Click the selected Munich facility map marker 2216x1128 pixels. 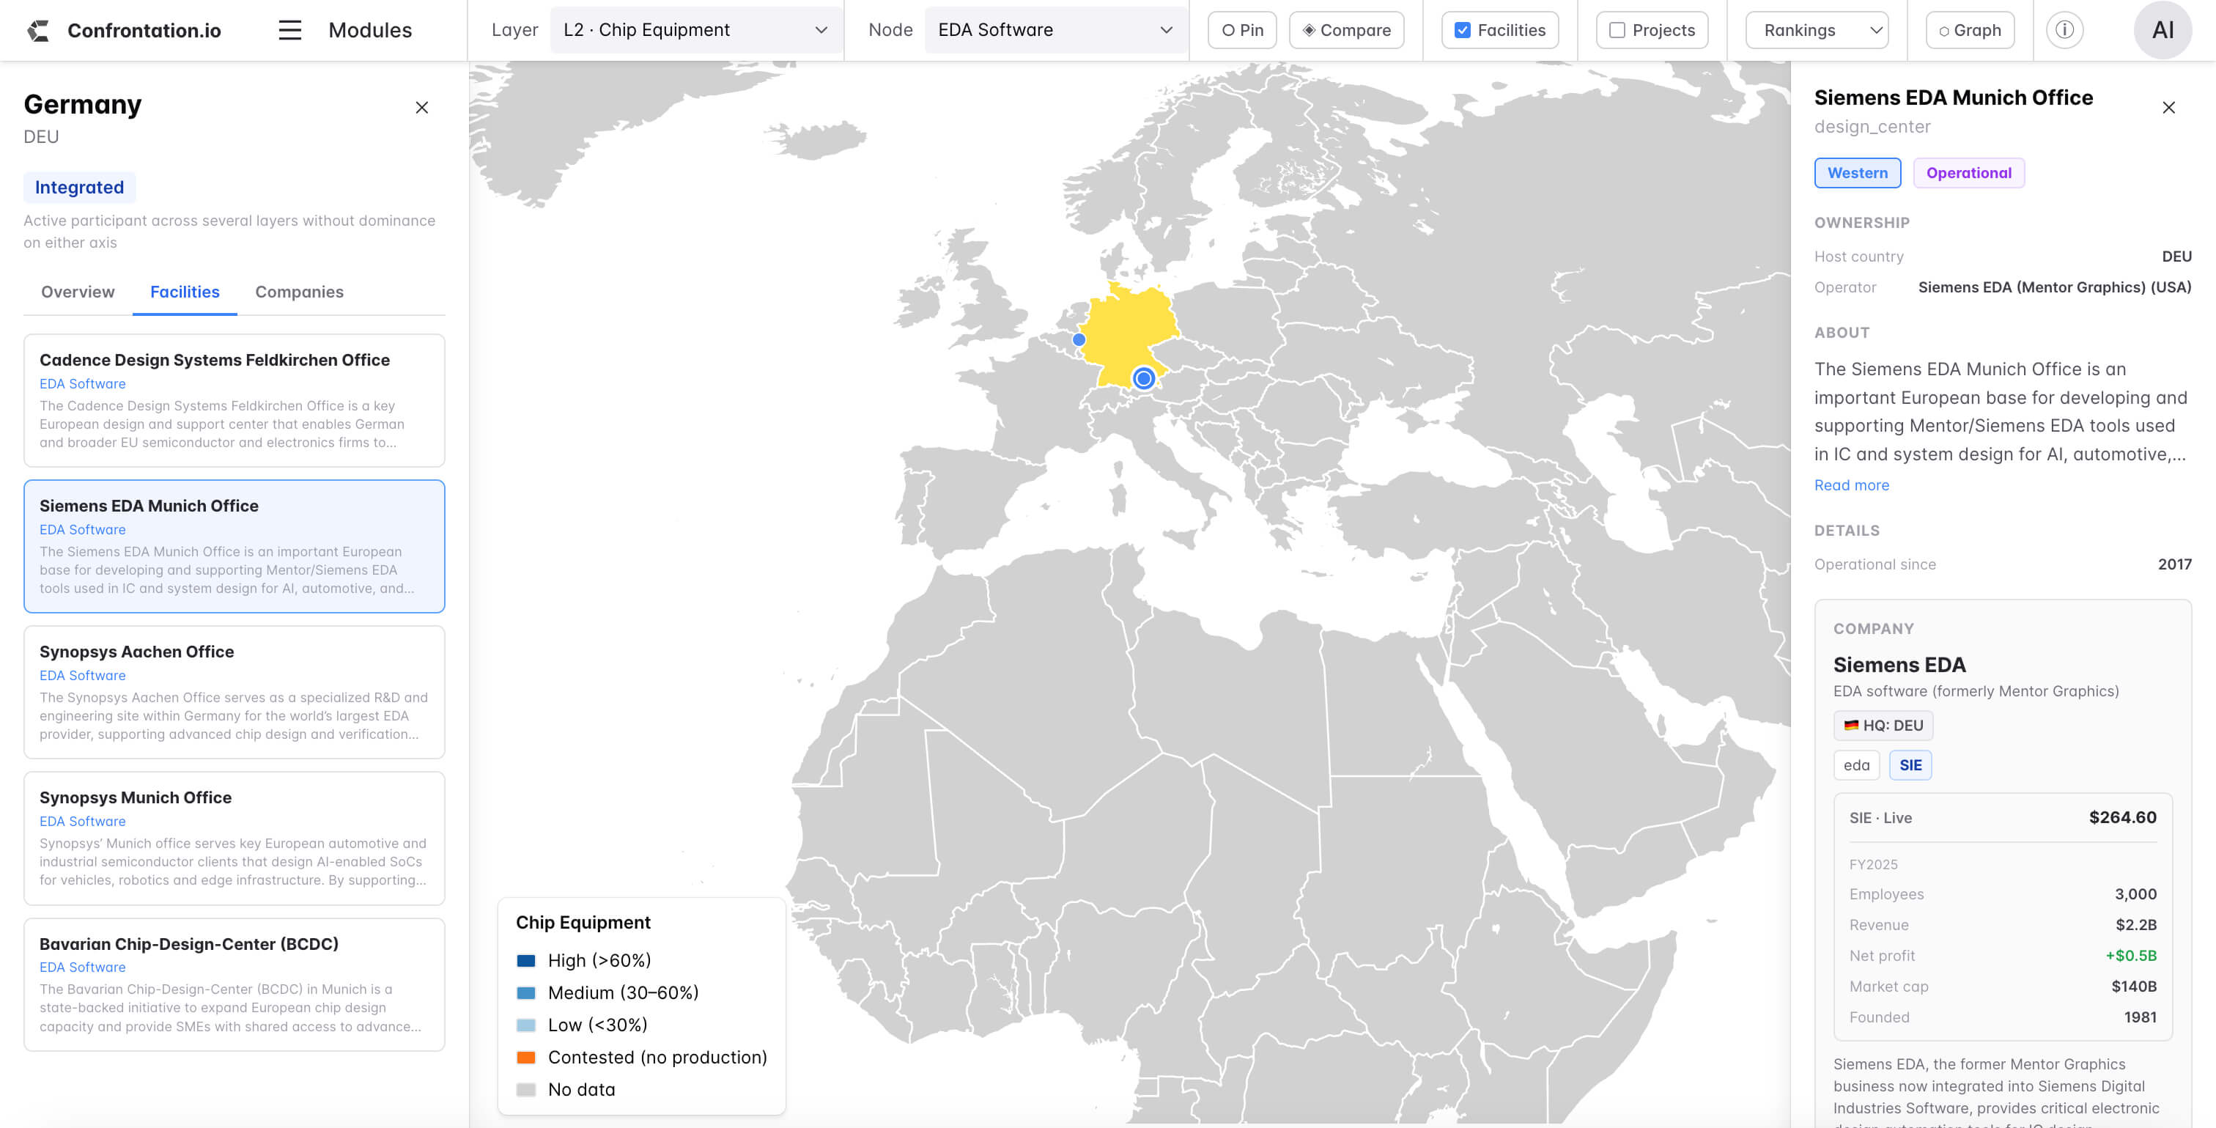point(1143,377)
